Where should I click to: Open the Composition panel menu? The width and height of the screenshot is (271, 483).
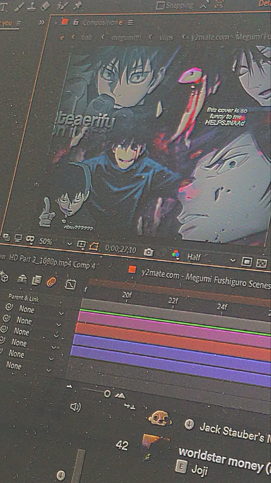[x=131, y=23]
